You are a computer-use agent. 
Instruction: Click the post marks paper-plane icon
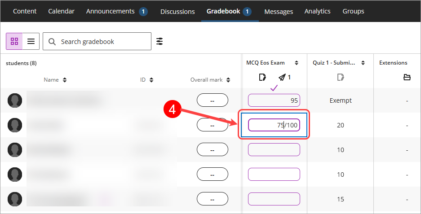coord(282,78)
